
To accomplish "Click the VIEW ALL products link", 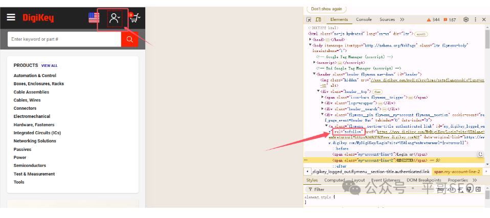I will (x=49, y=66).
